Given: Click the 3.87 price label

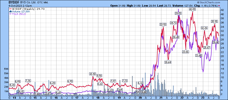Looking at the screenshot, I should tap(48, 93).
